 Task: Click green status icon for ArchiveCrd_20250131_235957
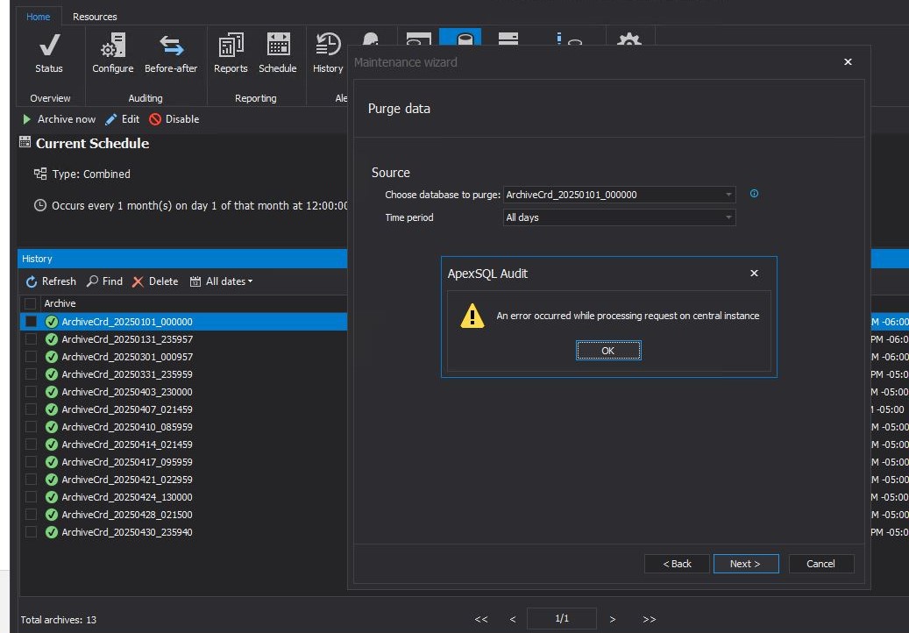[x=52, y=339]
